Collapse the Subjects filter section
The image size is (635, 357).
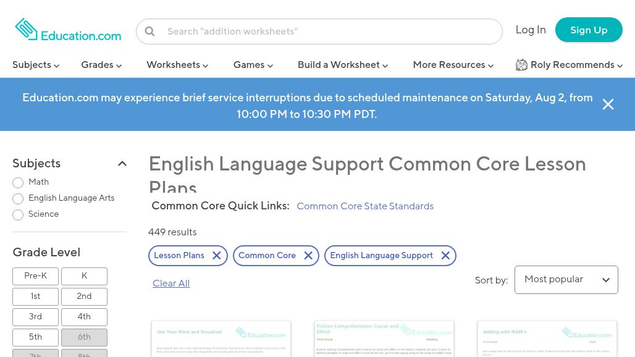122,164
